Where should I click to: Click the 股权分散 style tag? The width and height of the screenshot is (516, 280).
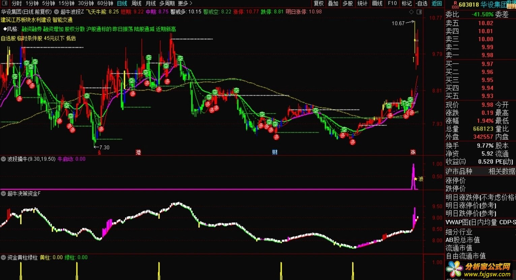(75, 29)
